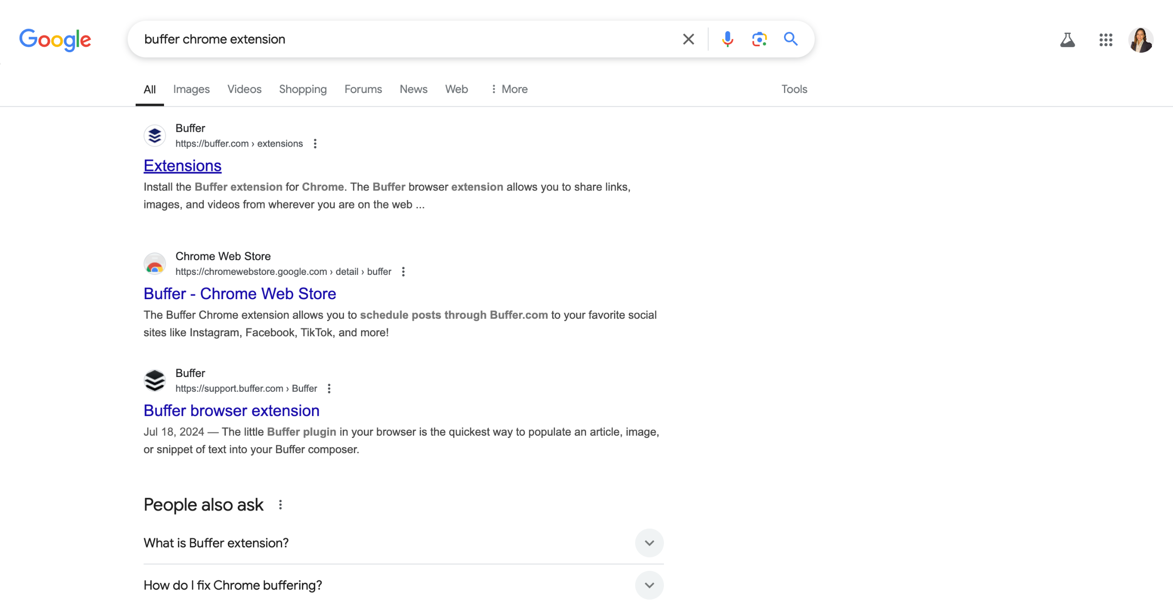Viewport: 1173px width, 602px height.
Task: Start voice search with microphone icon
Action: click(727, 39)
